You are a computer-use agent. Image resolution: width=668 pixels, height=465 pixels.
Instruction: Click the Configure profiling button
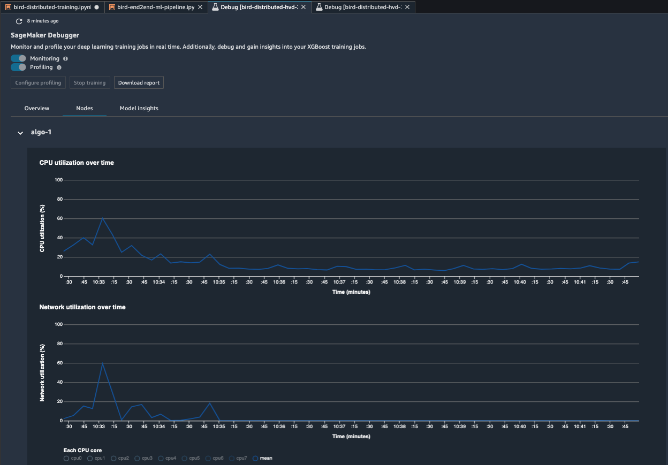click(x=39, y=83)
